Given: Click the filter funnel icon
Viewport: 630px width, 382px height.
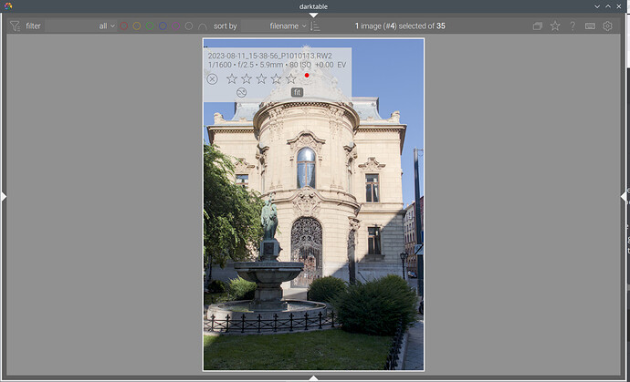Looking at the screenshot, I should (15, 26).
